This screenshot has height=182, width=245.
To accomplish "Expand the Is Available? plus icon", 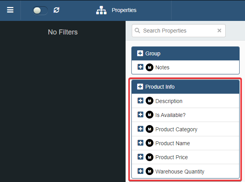I will (140, 115).
